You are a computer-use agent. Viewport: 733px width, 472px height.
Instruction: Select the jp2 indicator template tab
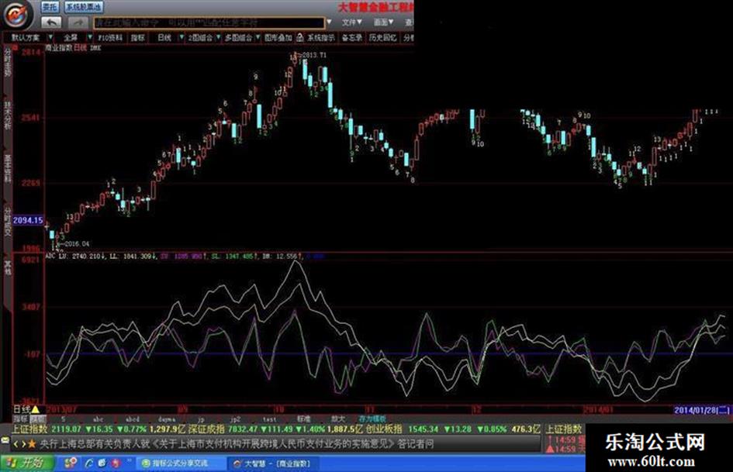[x=235, y=419]
